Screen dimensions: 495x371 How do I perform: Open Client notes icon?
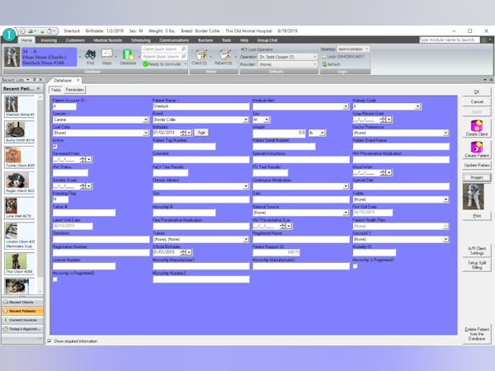200,57
